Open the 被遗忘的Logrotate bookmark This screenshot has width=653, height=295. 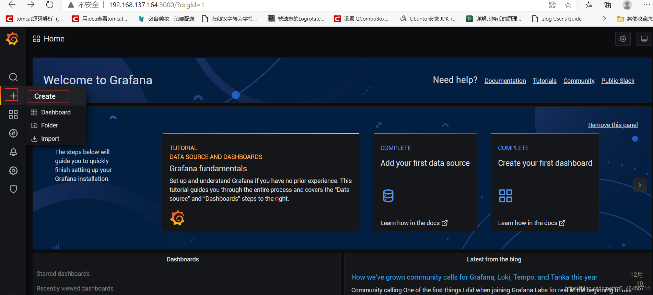coord(296,19)
